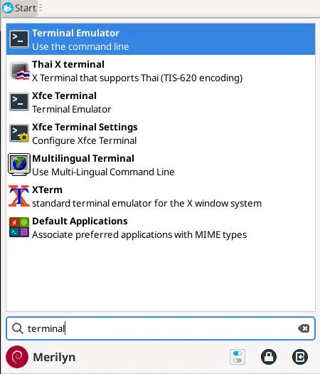Open settings manager toggle-switch icon
This screenshot has height=374, width=320.
click(238, 357)
